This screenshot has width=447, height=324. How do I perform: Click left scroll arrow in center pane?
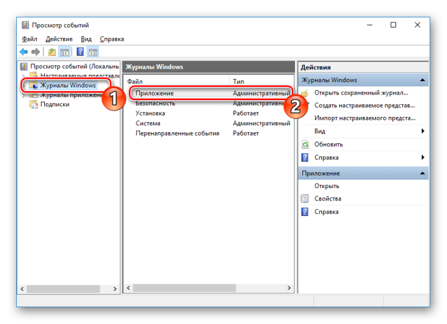pos(129,288)
